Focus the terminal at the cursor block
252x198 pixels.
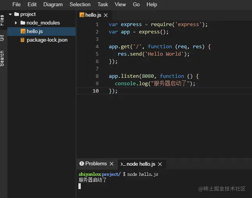point(80,186)
